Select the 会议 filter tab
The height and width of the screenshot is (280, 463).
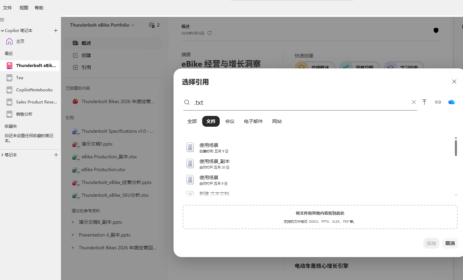tap(230, 121)
